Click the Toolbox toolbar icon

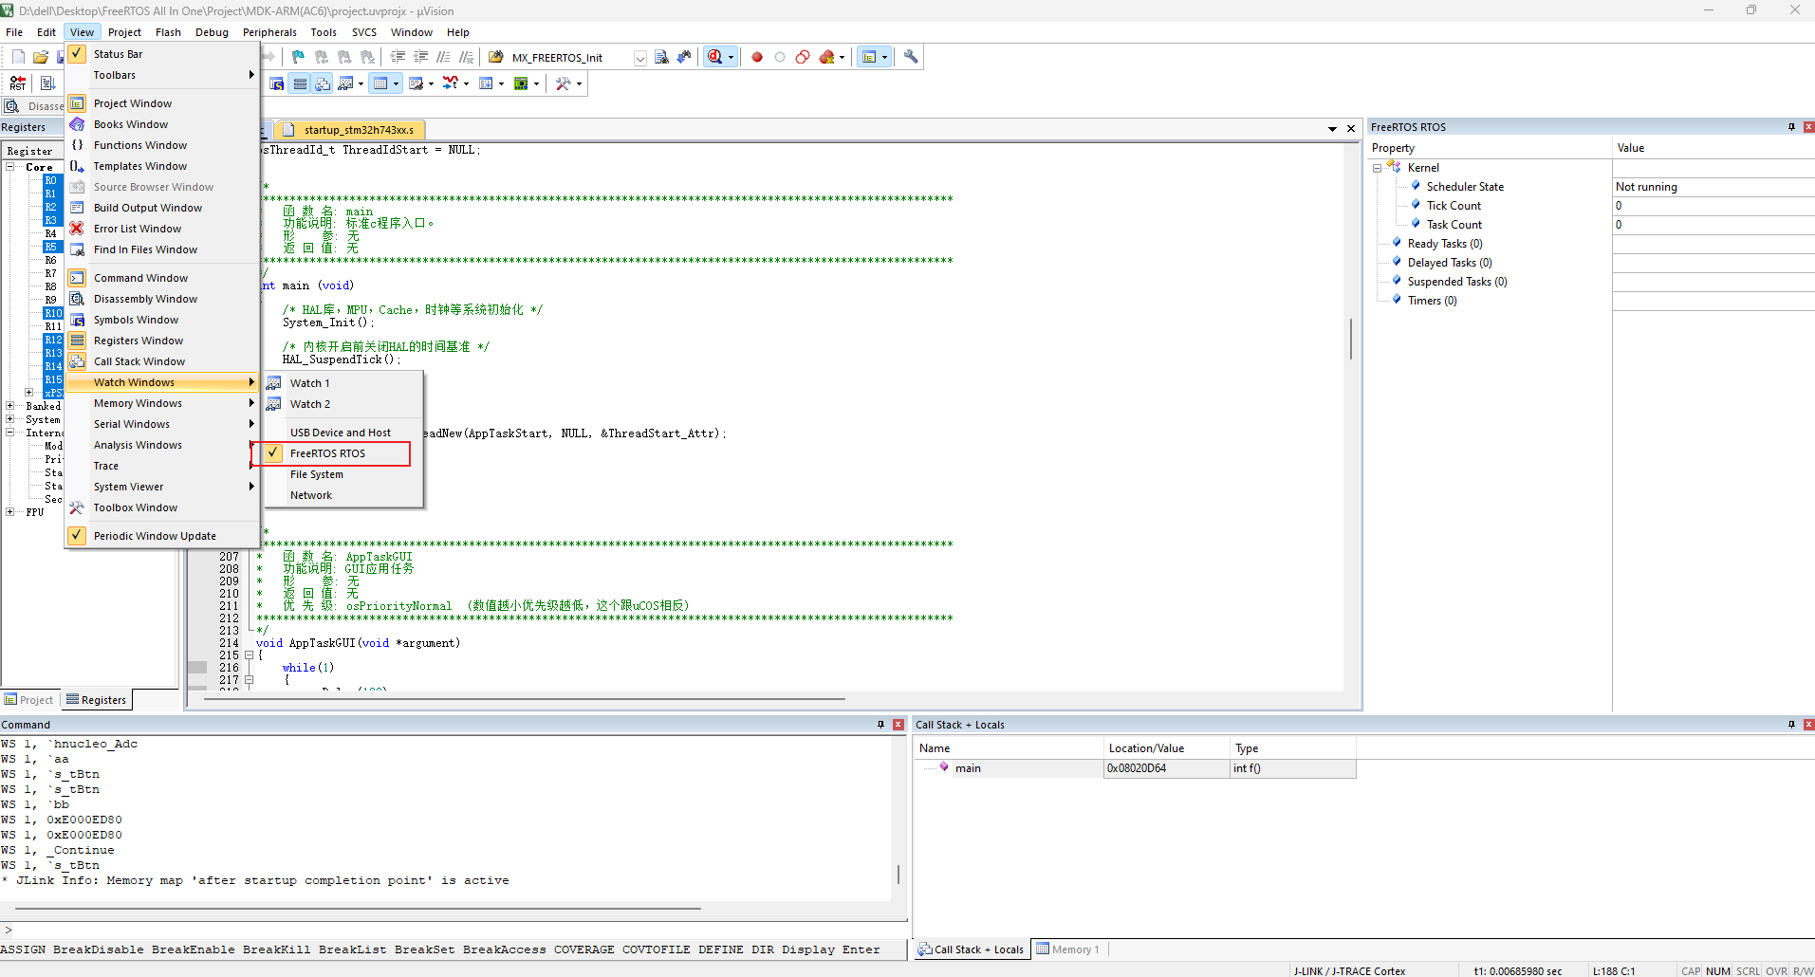[564, 83]
